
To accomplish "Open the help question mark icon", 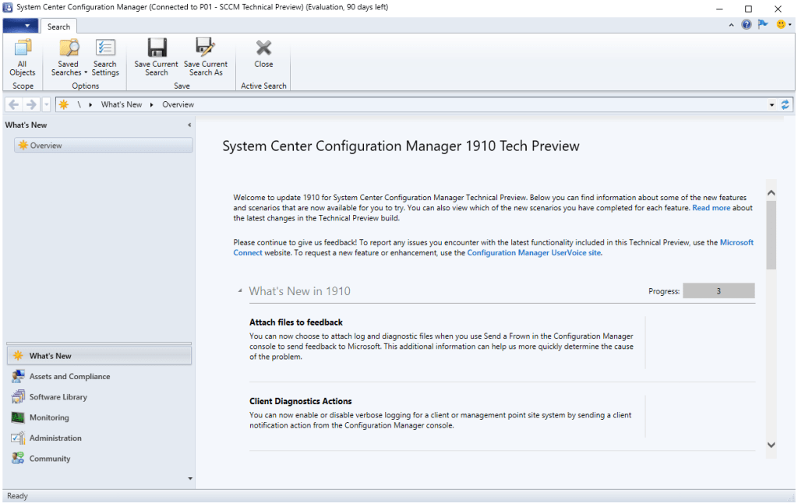I will tap(747, 25).
